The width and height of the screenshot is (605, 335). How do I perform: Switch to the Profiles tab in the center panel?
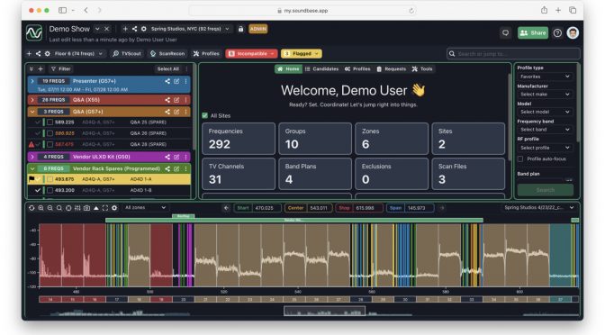[x=357, y=68]
